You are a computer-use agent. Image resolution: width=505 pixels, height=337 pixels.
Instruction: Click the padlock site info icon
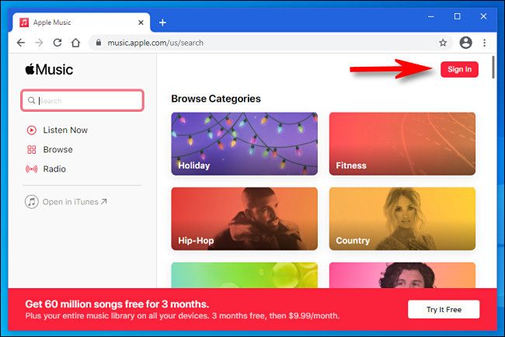point(99,43)
